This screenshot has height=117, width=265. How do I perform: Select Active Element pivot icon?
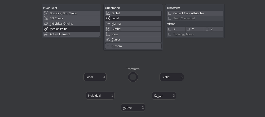click(46, 34)
